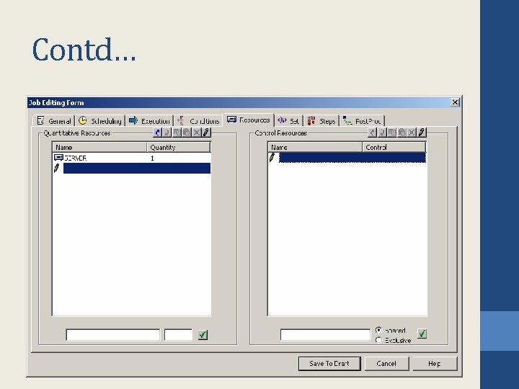Screen dimensions: 519x389
Task: Confirm quantitative resource entry with green checkmark
Action: point(203,335)
